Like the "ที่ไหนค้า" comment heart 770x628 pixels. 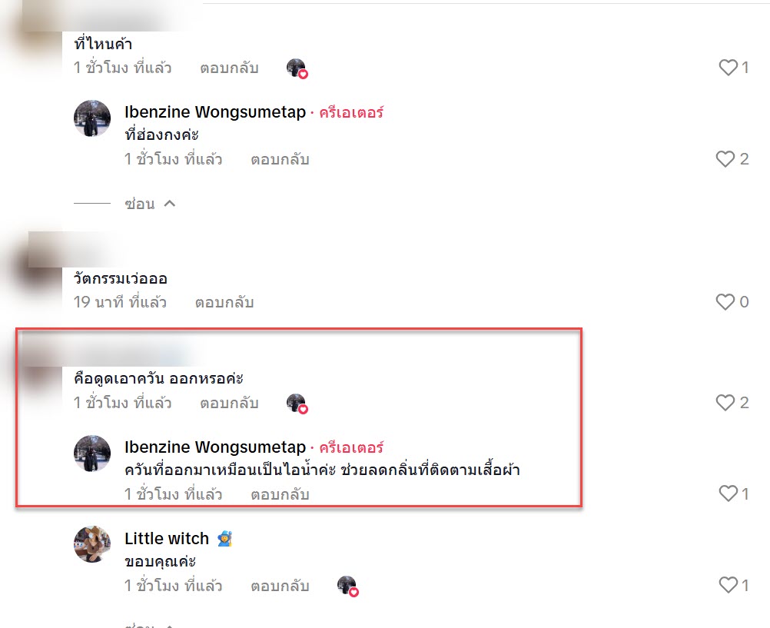point(729,68)
